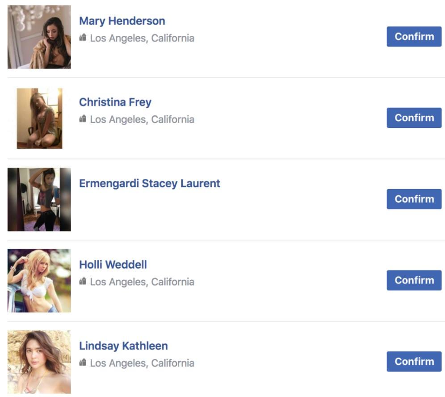
Task: Confirm Lindsay Kathleen's friend request
Action: coord(414,362)
